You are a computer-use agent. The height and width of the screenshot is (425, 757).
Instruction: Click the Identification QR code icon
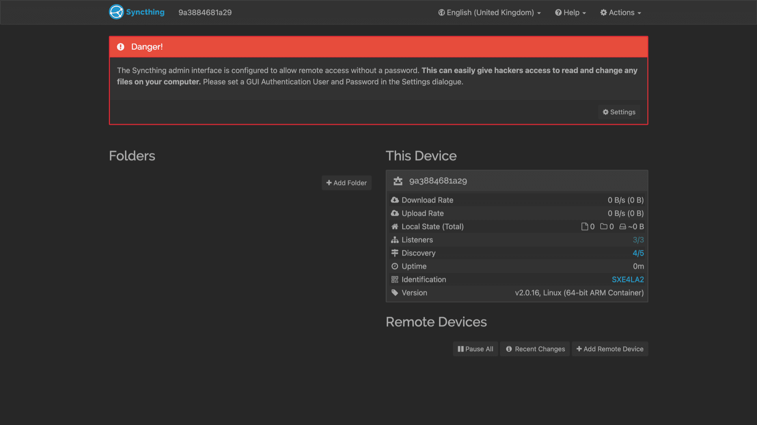tap(395, 280)
